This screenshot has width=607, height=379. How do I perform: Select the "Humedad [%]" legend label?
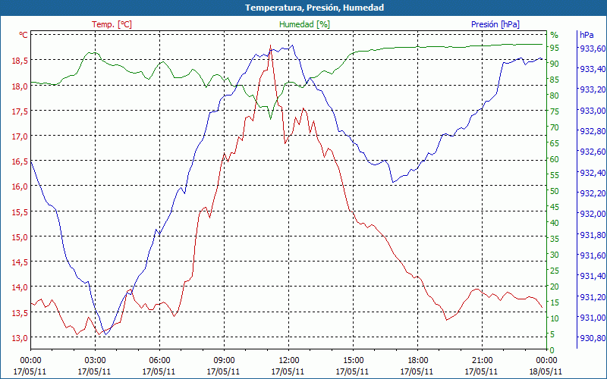(x=304, y=24)
